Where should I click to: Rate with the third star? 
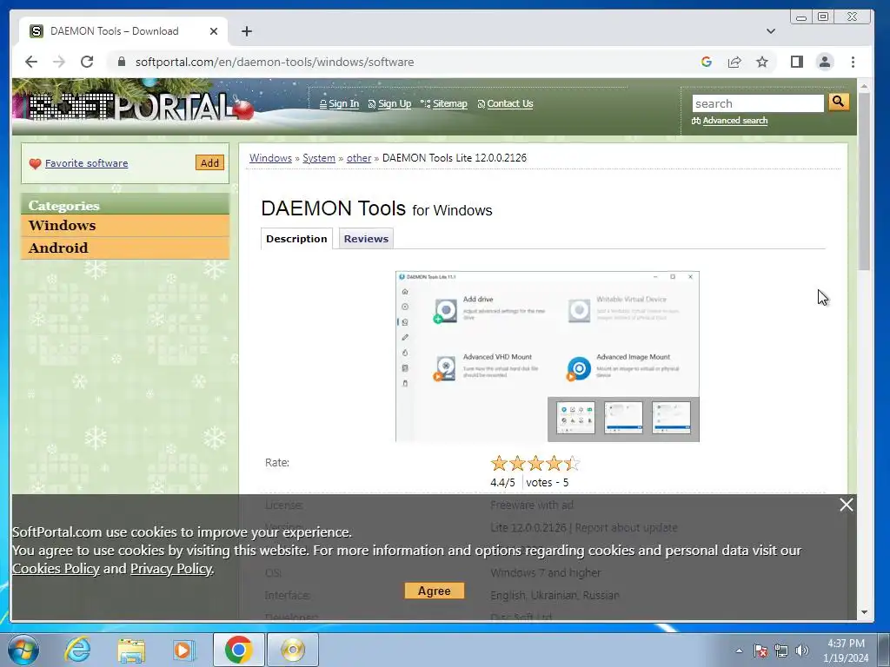(x=535, y=464)
